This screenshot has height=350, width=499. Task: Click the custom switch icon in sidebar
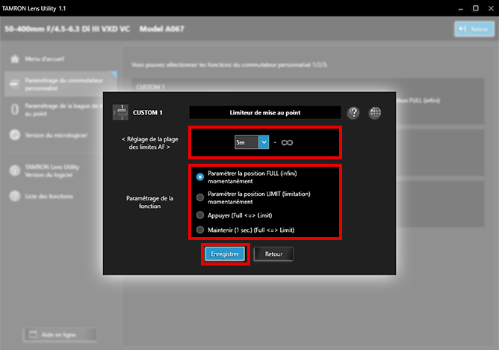click(x=15, y=84)
